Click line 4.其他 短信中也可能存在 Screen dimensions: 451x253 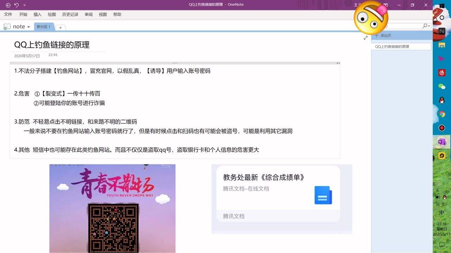click(136, 150)
